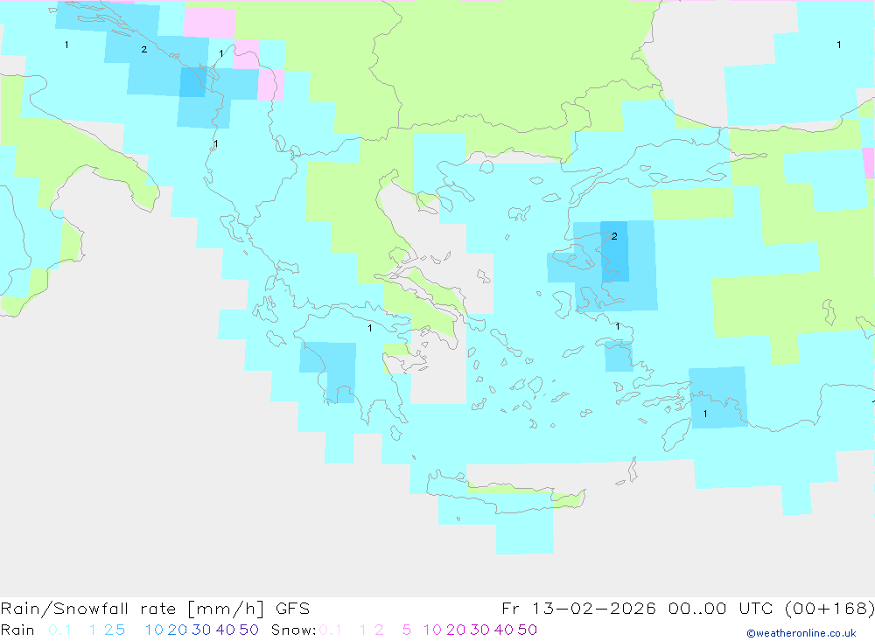Click the rain value 2 on western Turkey's coast

coord(614,236)
